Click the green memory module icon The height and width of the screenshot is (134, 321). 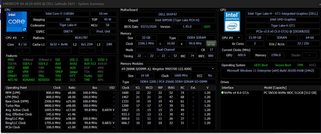click(x=211, y=43)
